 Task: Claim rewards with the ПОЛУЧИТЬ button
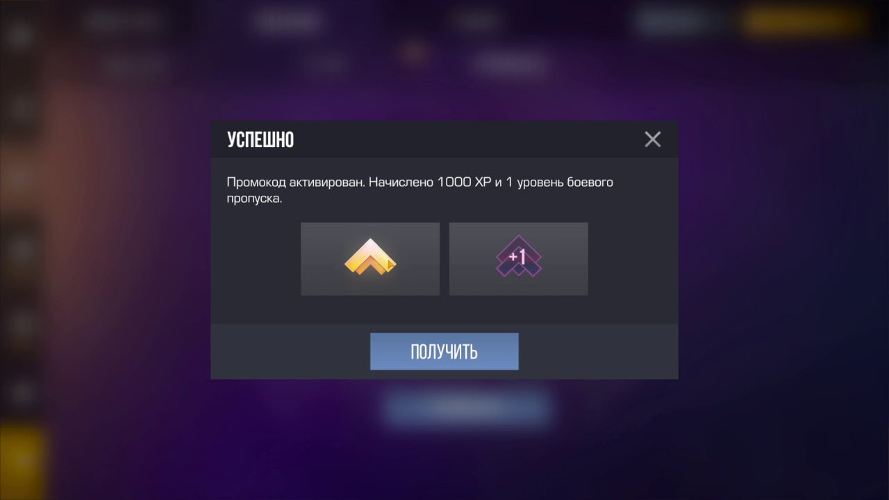tap(444, 351)
